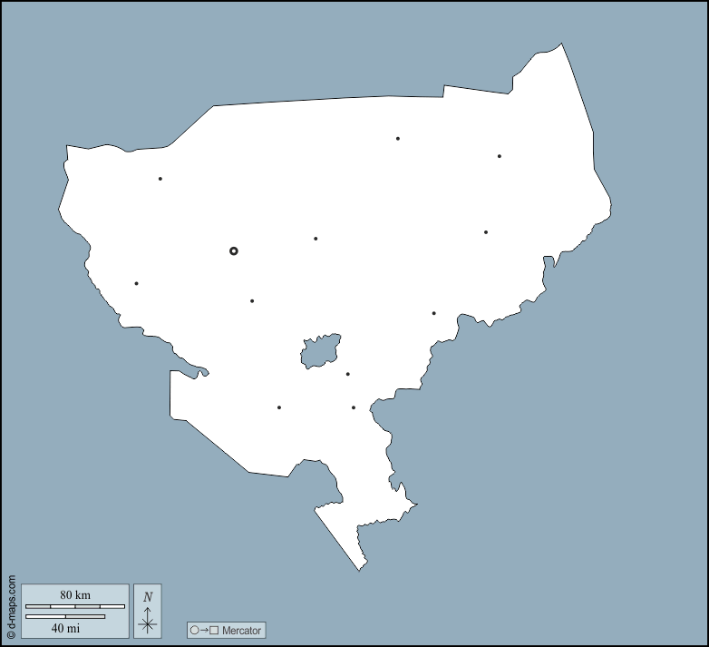
Task: Click the 40 mi scale bar
Action: pos(65,617)
